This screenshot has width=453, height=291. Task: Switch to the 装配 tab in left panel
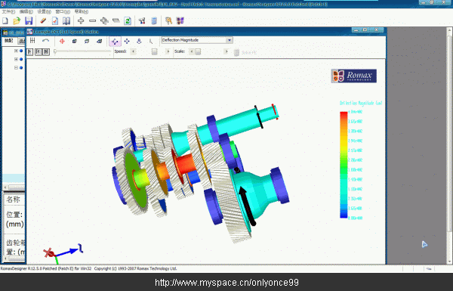[9, 41]
